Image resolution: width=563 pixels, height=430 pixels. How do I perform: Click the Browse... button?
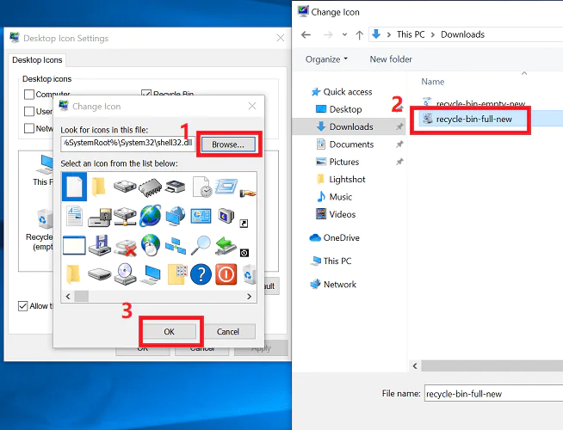point(228,144)
